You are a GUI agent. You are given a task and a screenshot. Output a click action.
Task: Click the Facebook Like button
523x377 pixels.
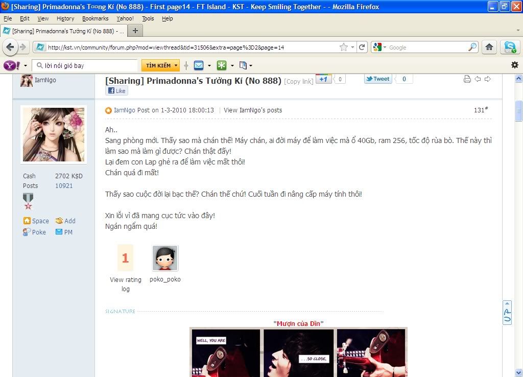tap(117, 90)
